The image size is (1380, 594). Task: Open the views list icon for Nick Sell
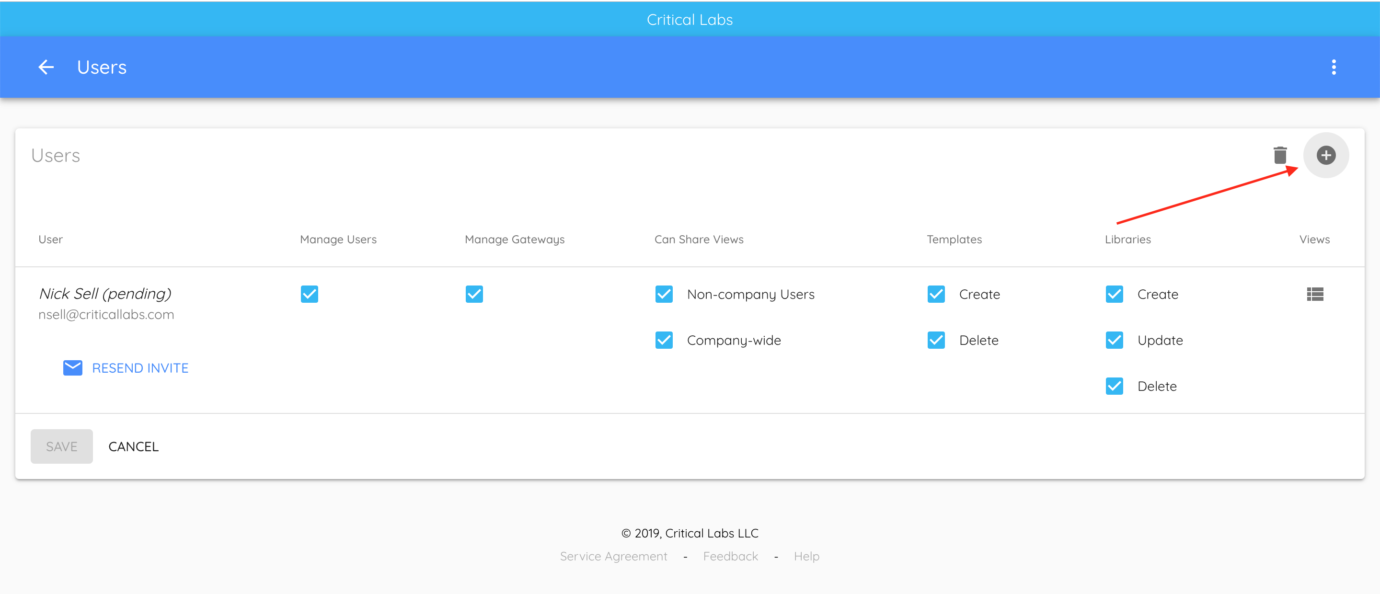click(1315, 294)
